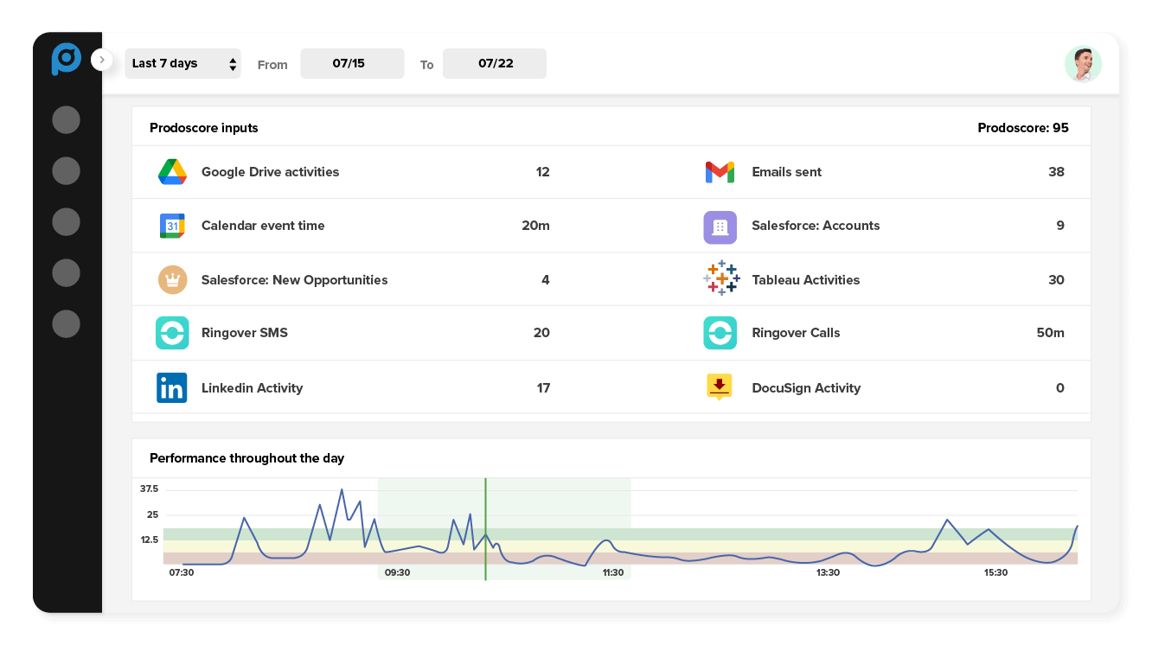Open the profile avatar in the top right
Viewport: 1152px width, 645px height.
(1083, 64)
